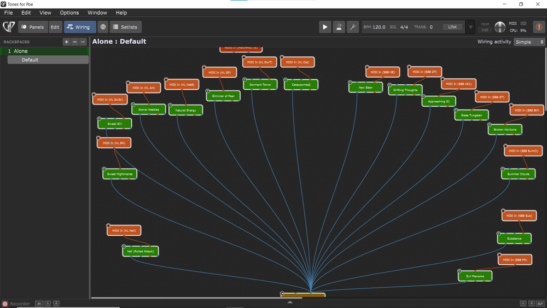547x308 pixels.
Task: Add a new rackspace with plus button
Action: [67, 42]
